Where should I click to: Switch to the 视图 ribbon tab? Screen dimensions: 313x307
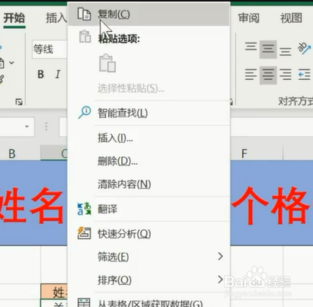pos(291,18)
